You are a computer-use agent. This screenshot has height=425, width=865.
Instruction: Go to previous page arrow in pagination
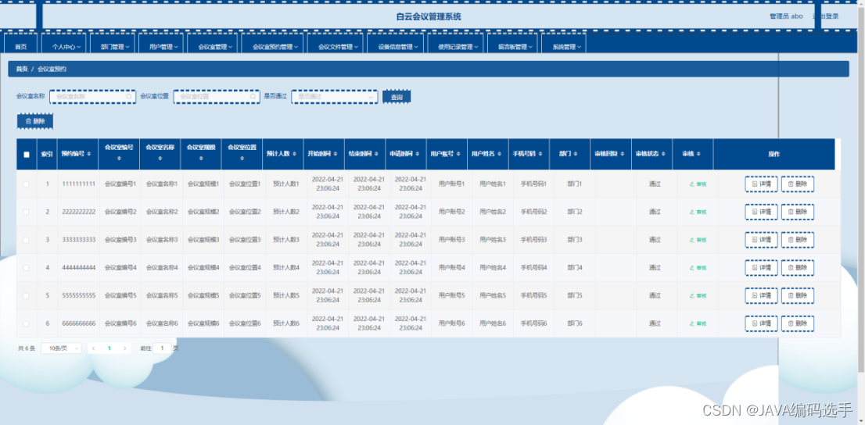94,348
